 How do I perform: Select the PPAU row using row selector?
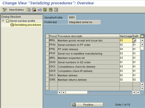pyautogui.click(x=47, y=45)
